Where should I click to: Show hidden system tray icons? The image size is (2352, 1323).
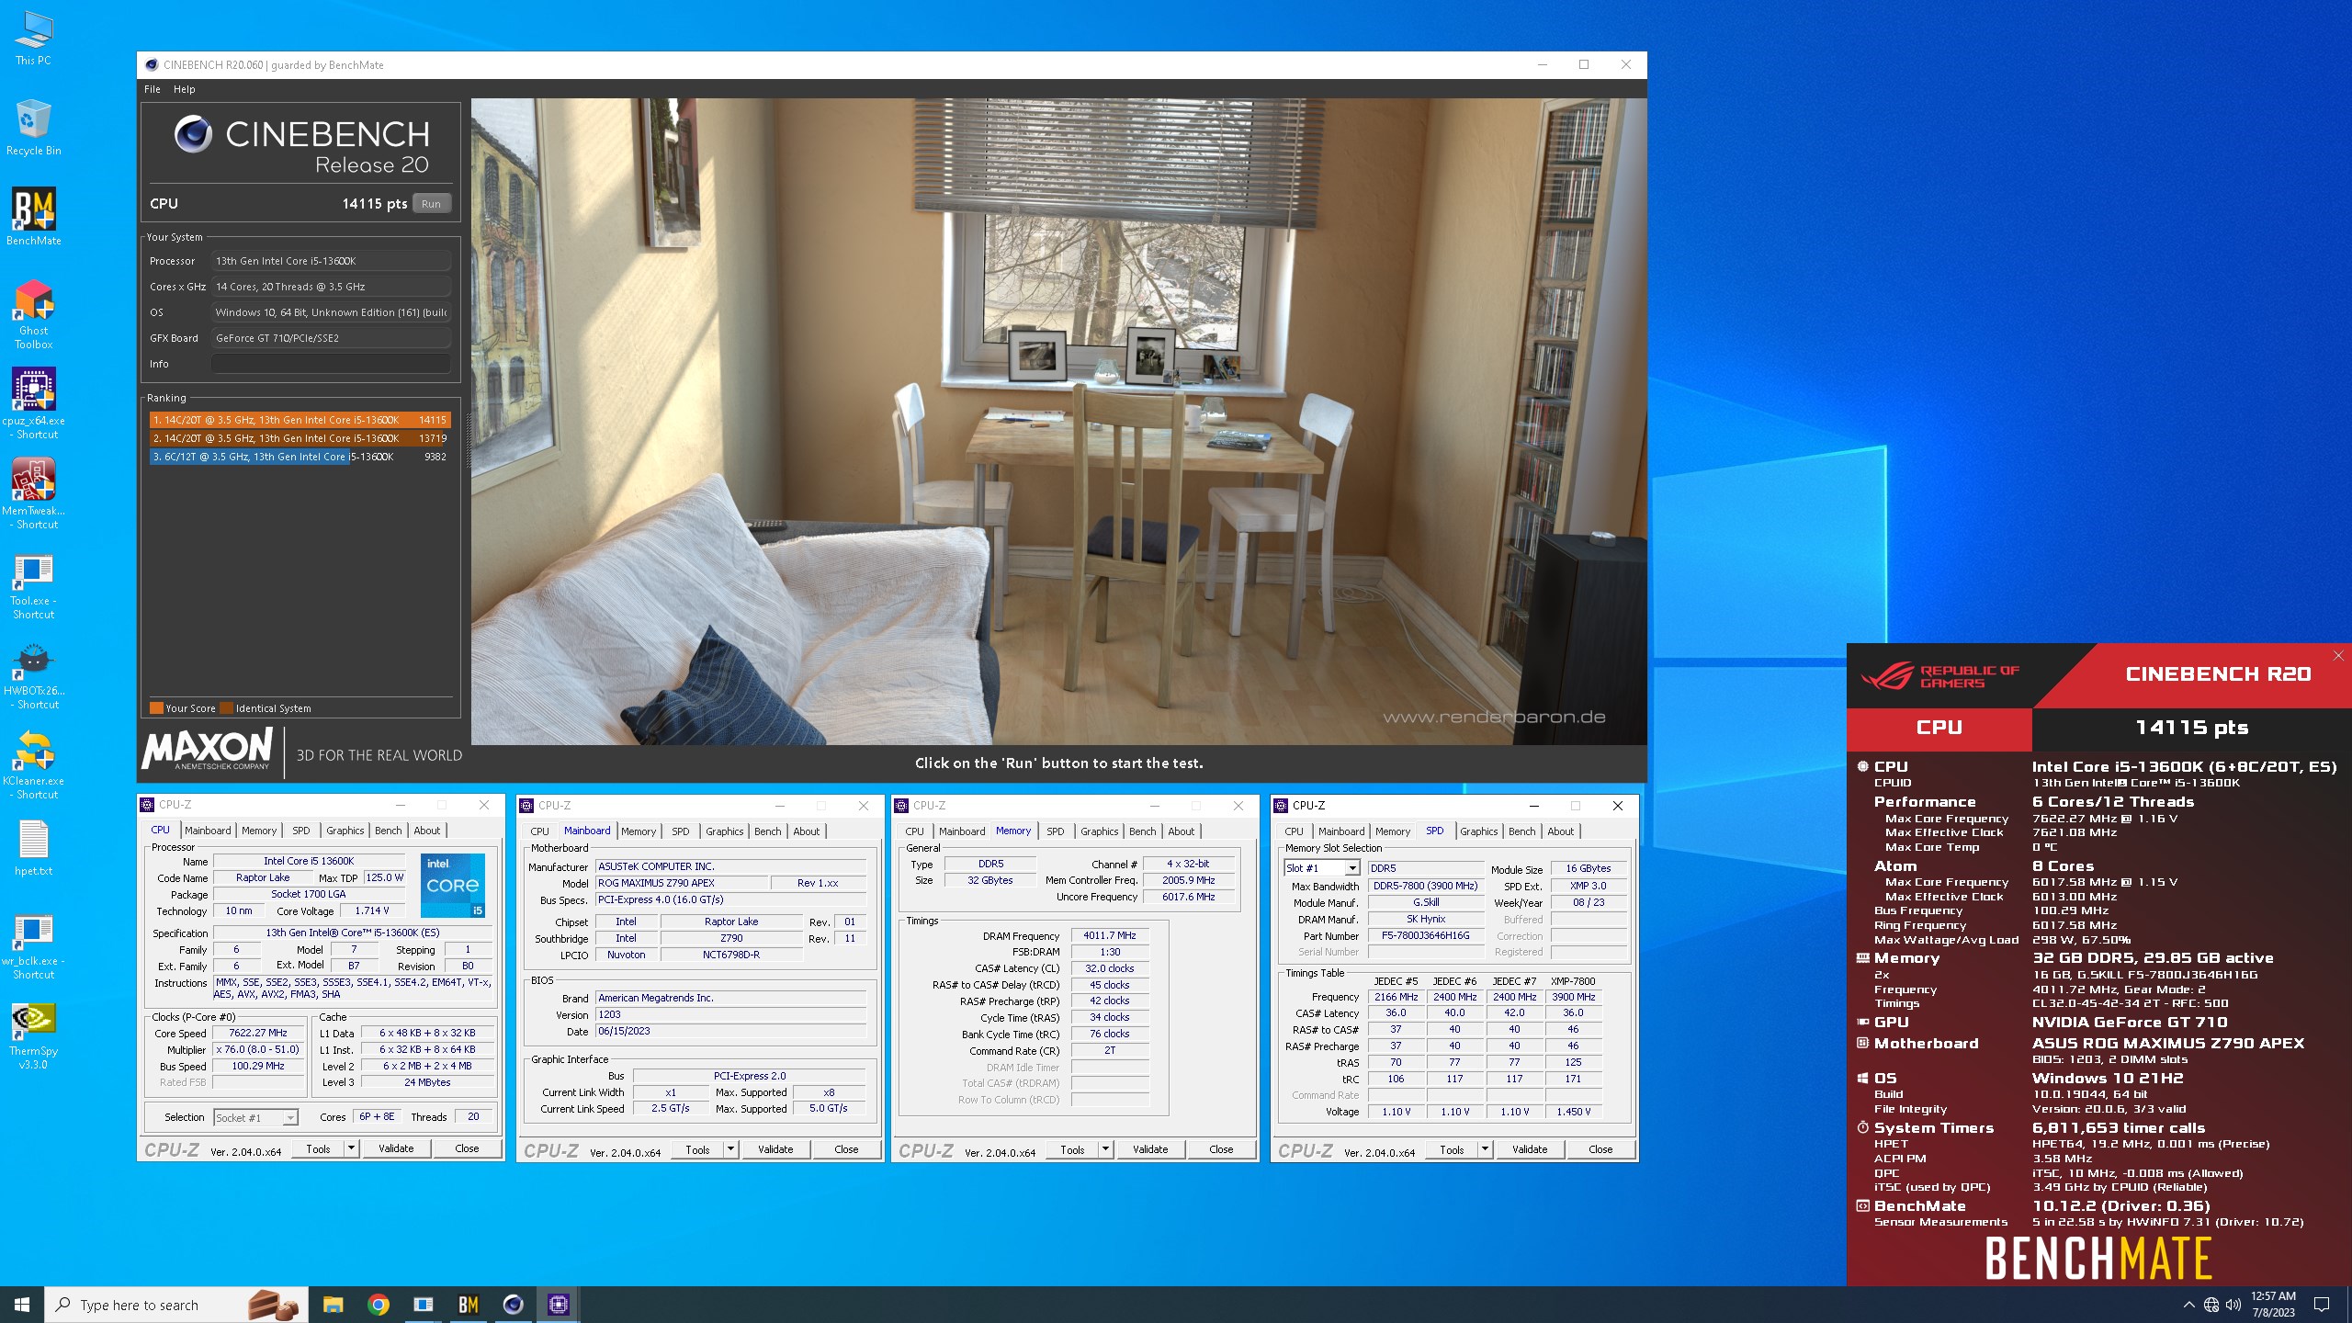[x=2188, y=1305]
